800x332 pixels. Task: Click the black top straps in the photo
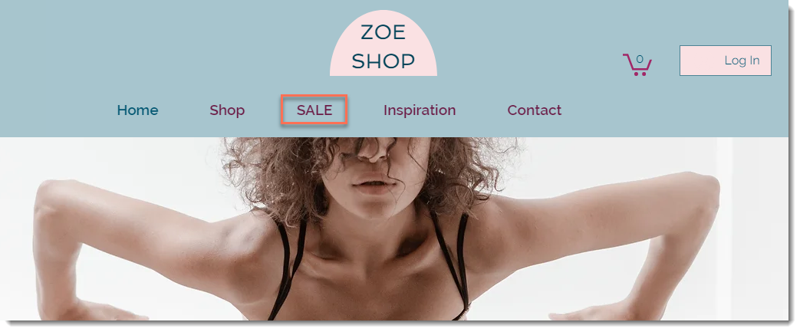(x=288, y=265)
